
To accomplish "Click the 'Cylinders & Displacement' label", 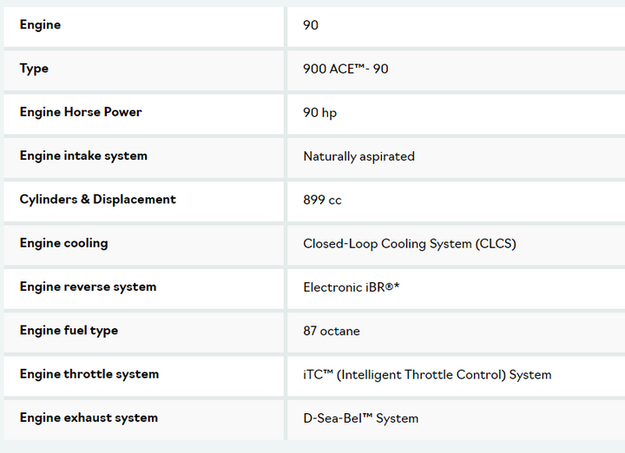I will pyautogui.click(x=97, y=200).
